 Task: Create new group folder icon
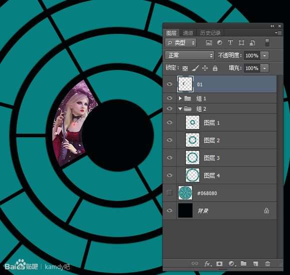point(243,263)
